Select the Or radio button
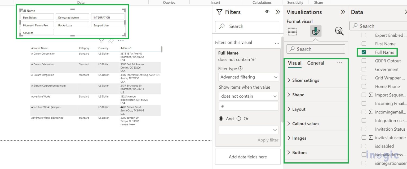 [x=239, y=119]
